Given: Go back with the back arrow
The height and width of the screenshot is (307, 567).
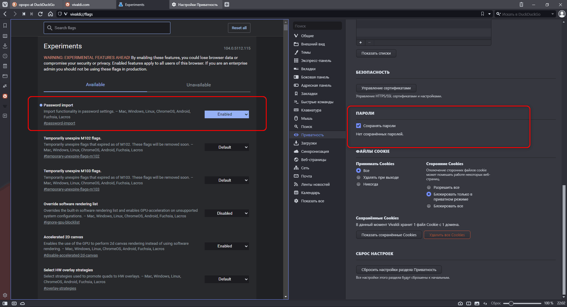Looking at the screenshot, I should click(5, 14).
